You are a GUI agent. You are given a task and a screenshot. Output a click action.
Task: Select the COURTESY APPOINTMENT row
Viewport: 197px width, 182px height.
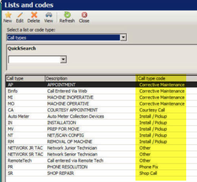[101, 110]
